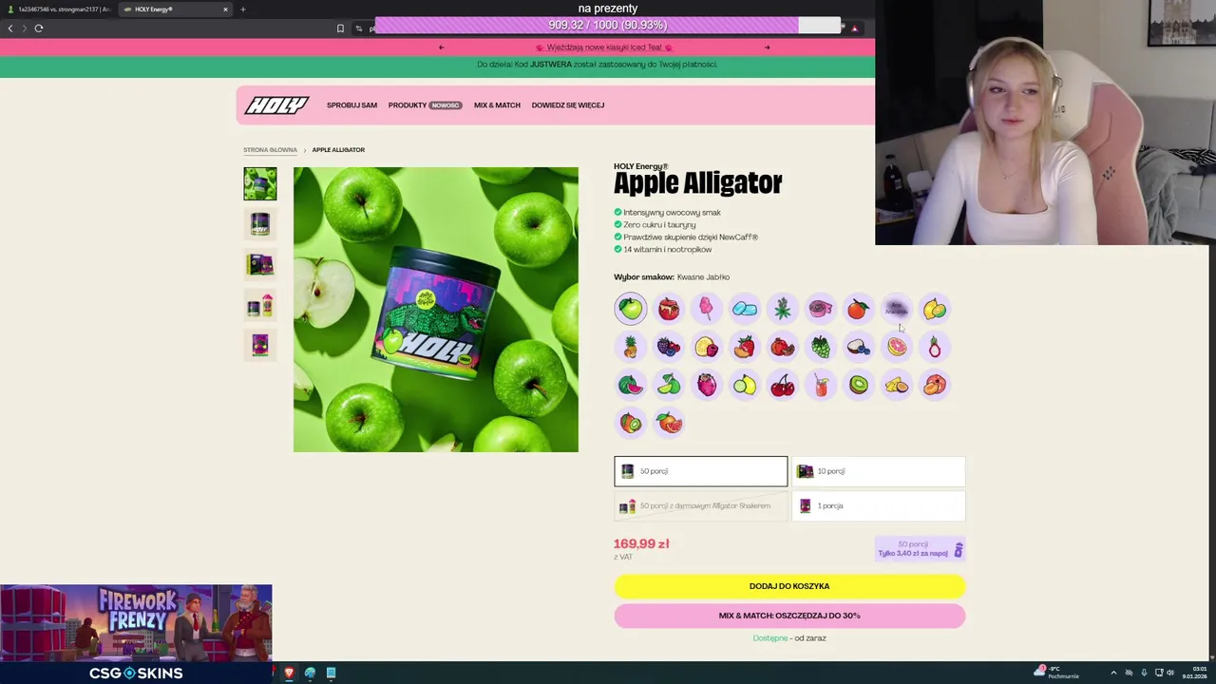
Task: Select the pineapple flavor icon
Action: coord(631,347)
